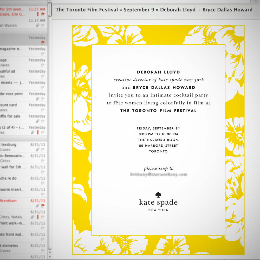Viewport: 260px width, 260px height.
Task: Flag the 'cha re do' message
Action: click(x=43, y=183)
